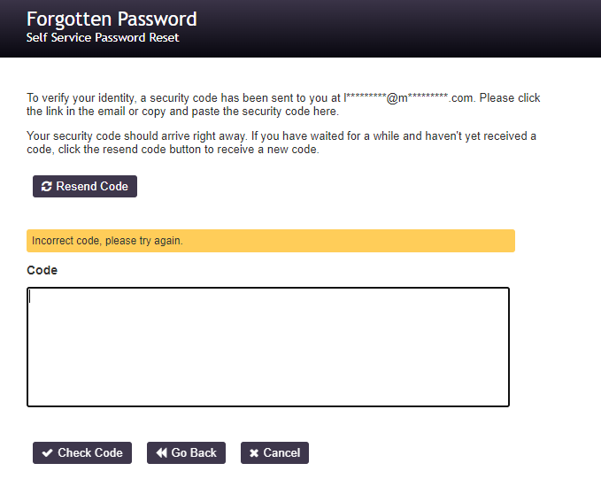Focus the Code text area
The height and width of the screenshot is (502, 601).
point(268,347)
